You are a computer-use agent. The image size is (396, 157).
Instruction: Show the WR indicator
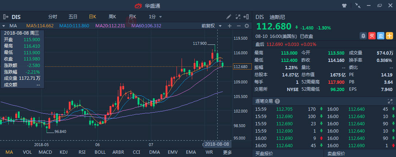coord(209,152)
